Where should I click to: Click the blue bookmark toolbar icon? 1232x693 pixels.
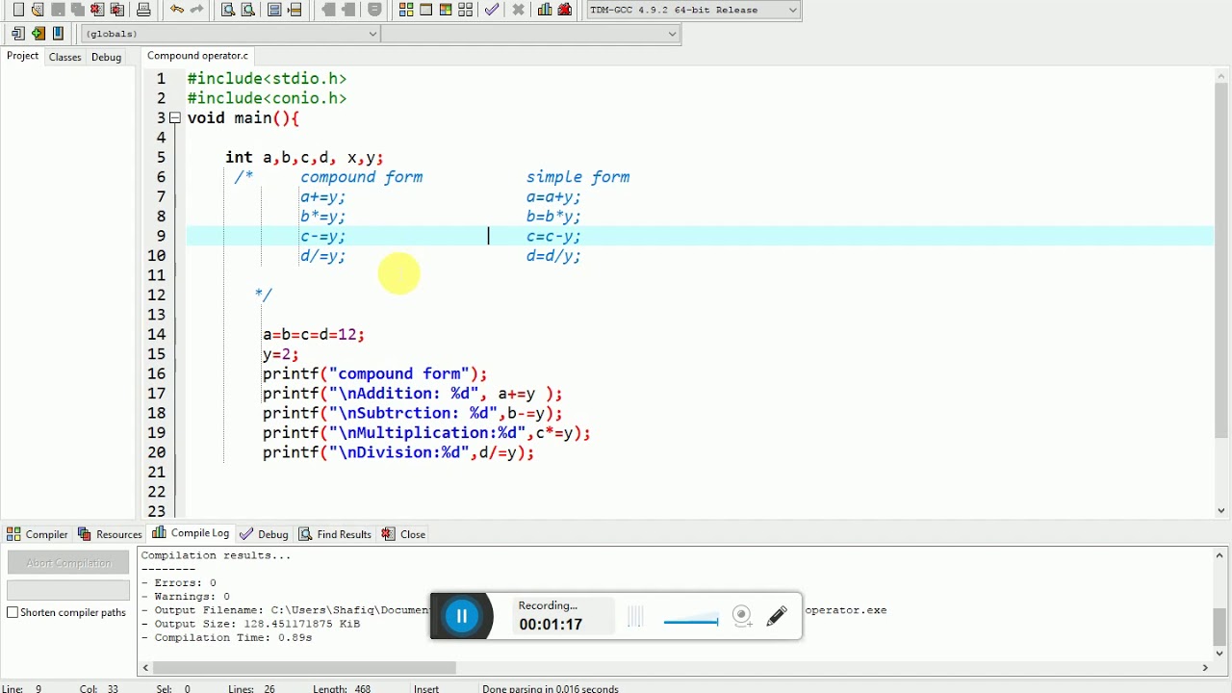coord(58,34)
